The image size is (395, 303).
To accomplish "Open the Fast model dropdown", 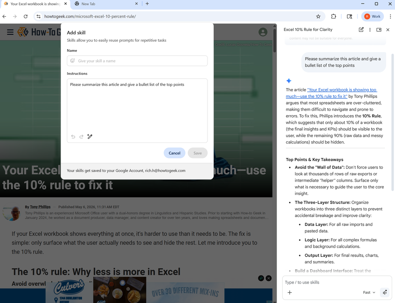I will 369,293.
